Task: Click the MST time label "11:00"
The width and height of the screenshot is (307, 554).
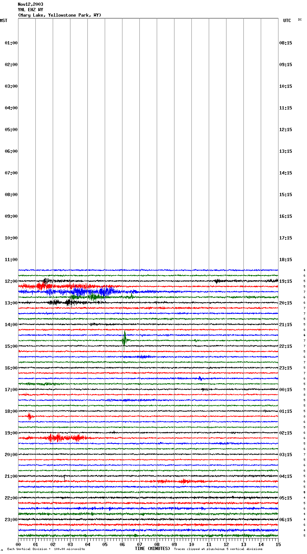Action: (x=11, y=260)
